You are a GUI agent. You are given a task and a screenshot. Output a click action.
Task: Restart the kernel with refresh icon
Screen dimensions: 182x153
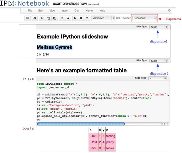87,18
